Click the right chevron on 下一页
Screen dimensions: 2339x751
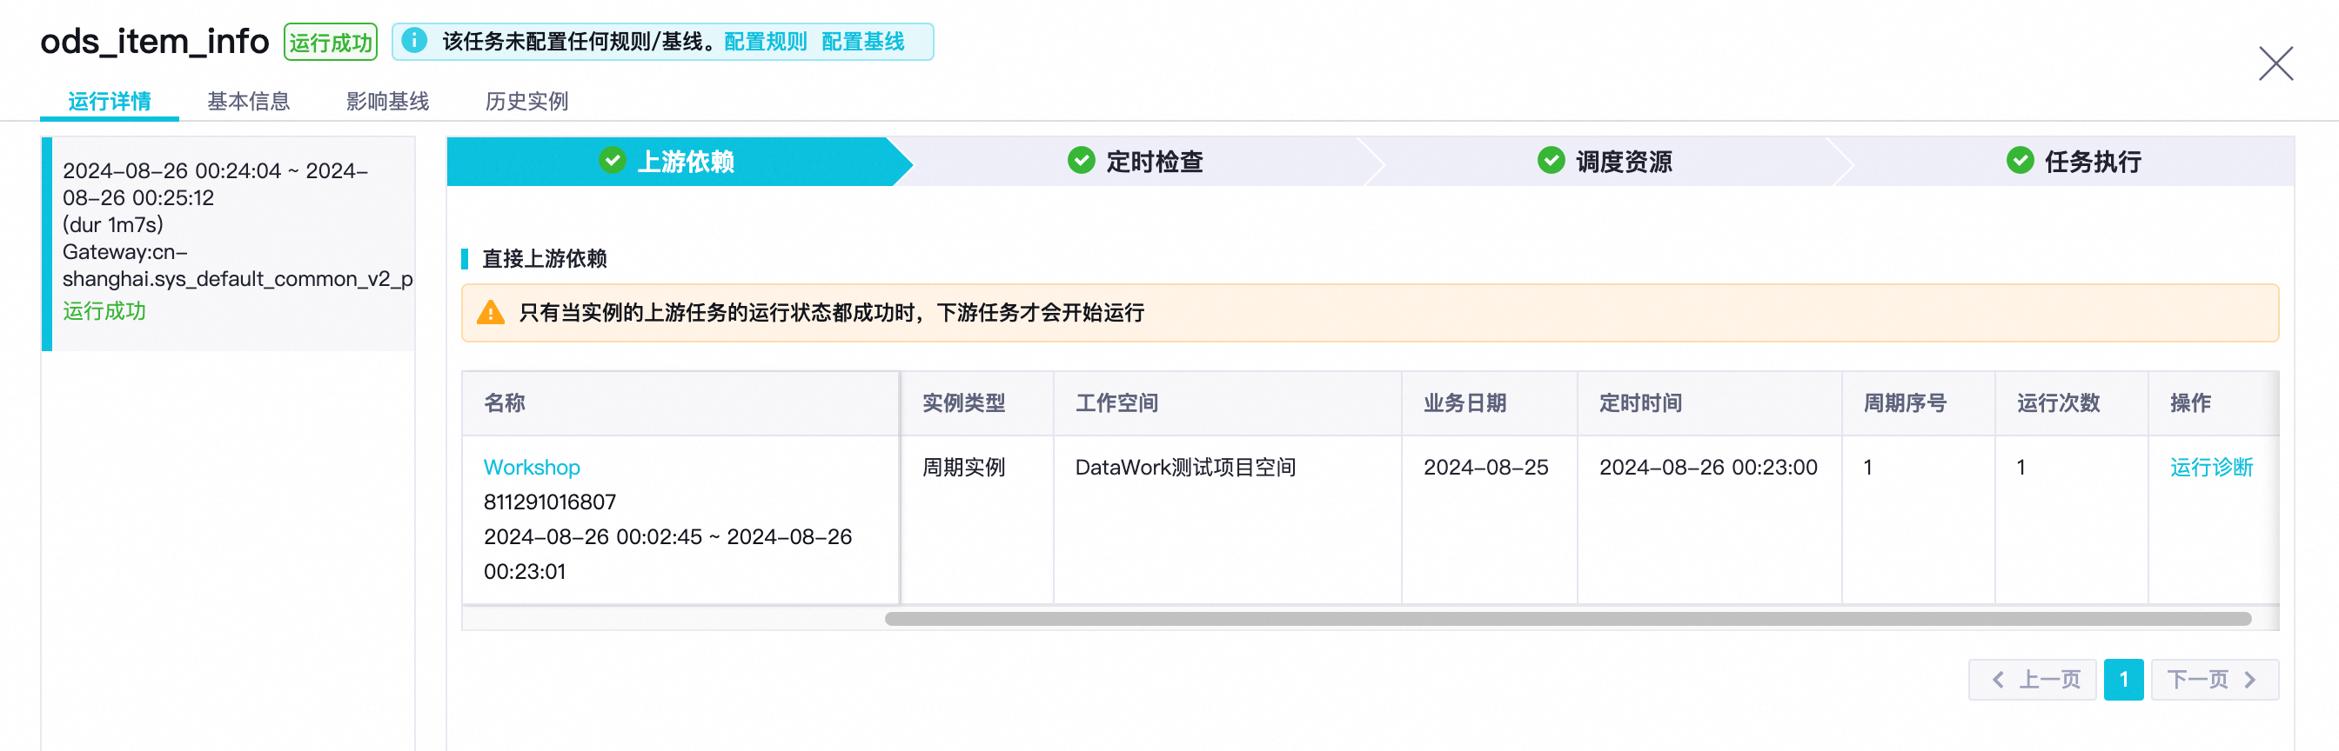pyautogui.click(x=2250, y=680)
